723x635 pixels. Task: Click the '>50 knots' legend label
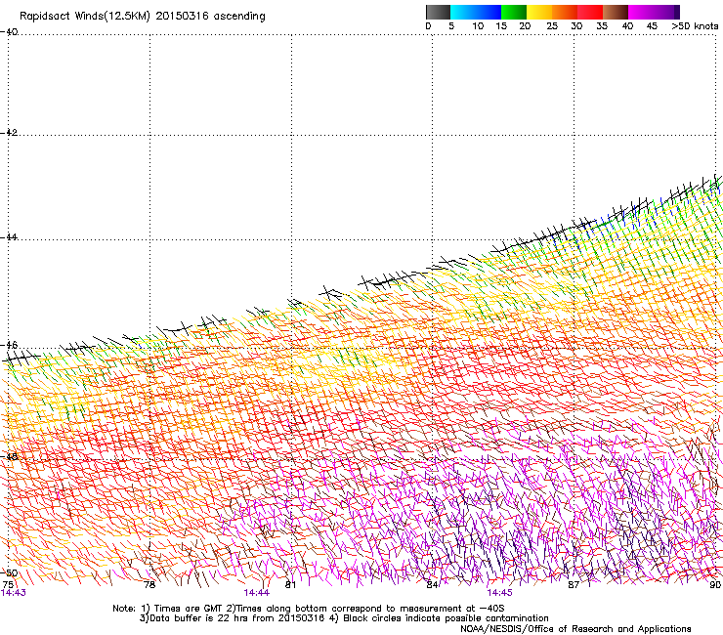695,26
